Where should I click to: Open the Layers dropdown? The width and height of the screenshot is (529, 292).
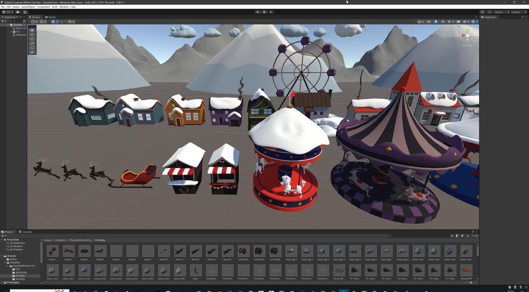(x=501, y=12)
